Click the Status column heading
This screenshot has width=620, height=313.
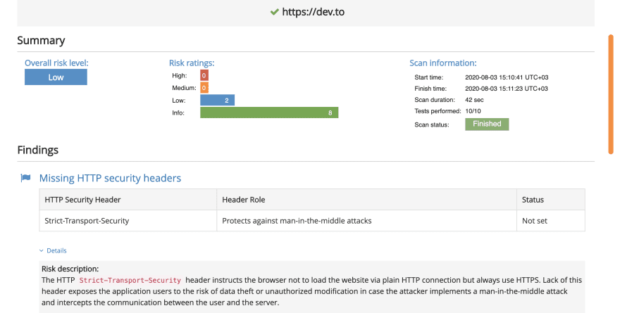click(533, 200)
